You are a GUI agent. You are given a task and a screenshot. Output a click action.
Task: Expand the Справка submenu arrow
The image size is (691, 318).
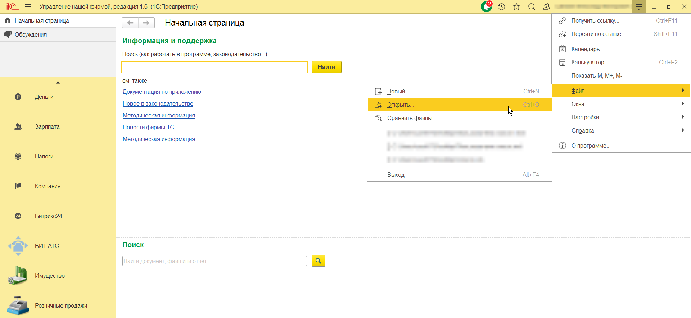point(683,130)
